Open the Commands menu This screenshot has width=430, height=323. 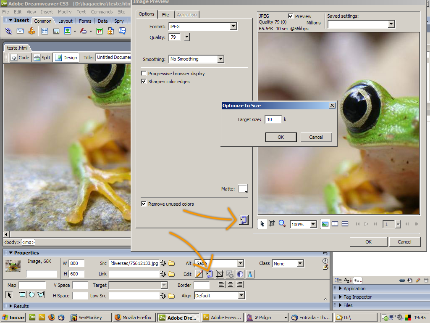point(102,12)
